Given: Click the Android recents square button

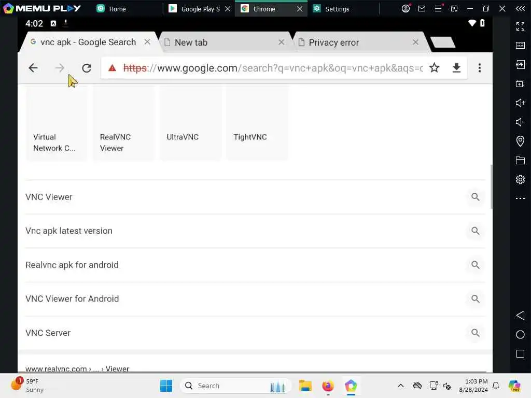Looking at the screenshot, I should point(520,353).
